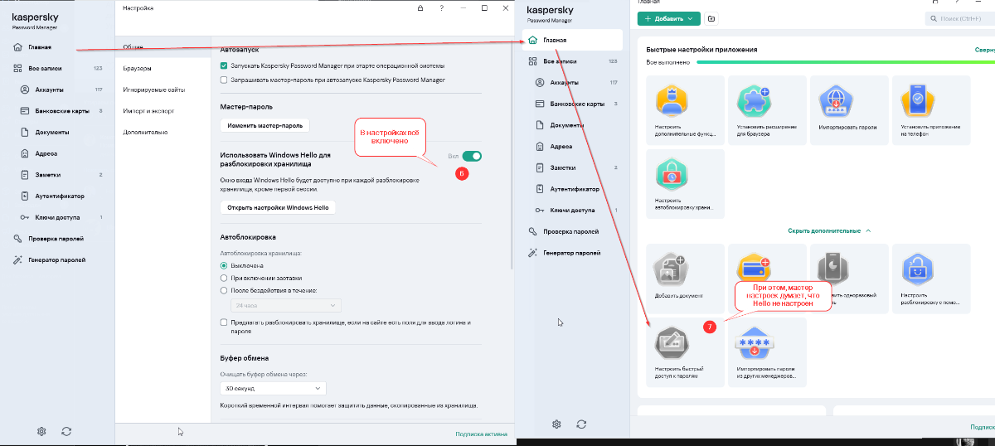Open Ключи доступа in the left window sidebar

click(x=56, y=217)
